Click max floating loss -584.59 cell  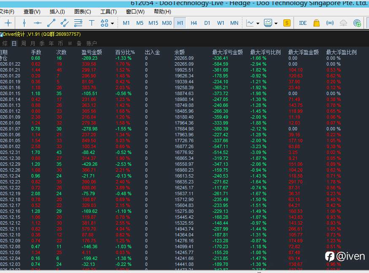click(x=220, y=64)
